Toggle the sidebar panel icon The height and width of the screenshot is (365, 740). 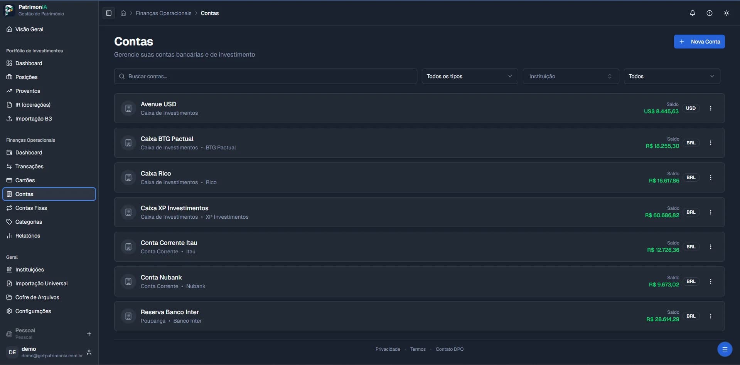(x=109, y=13)
